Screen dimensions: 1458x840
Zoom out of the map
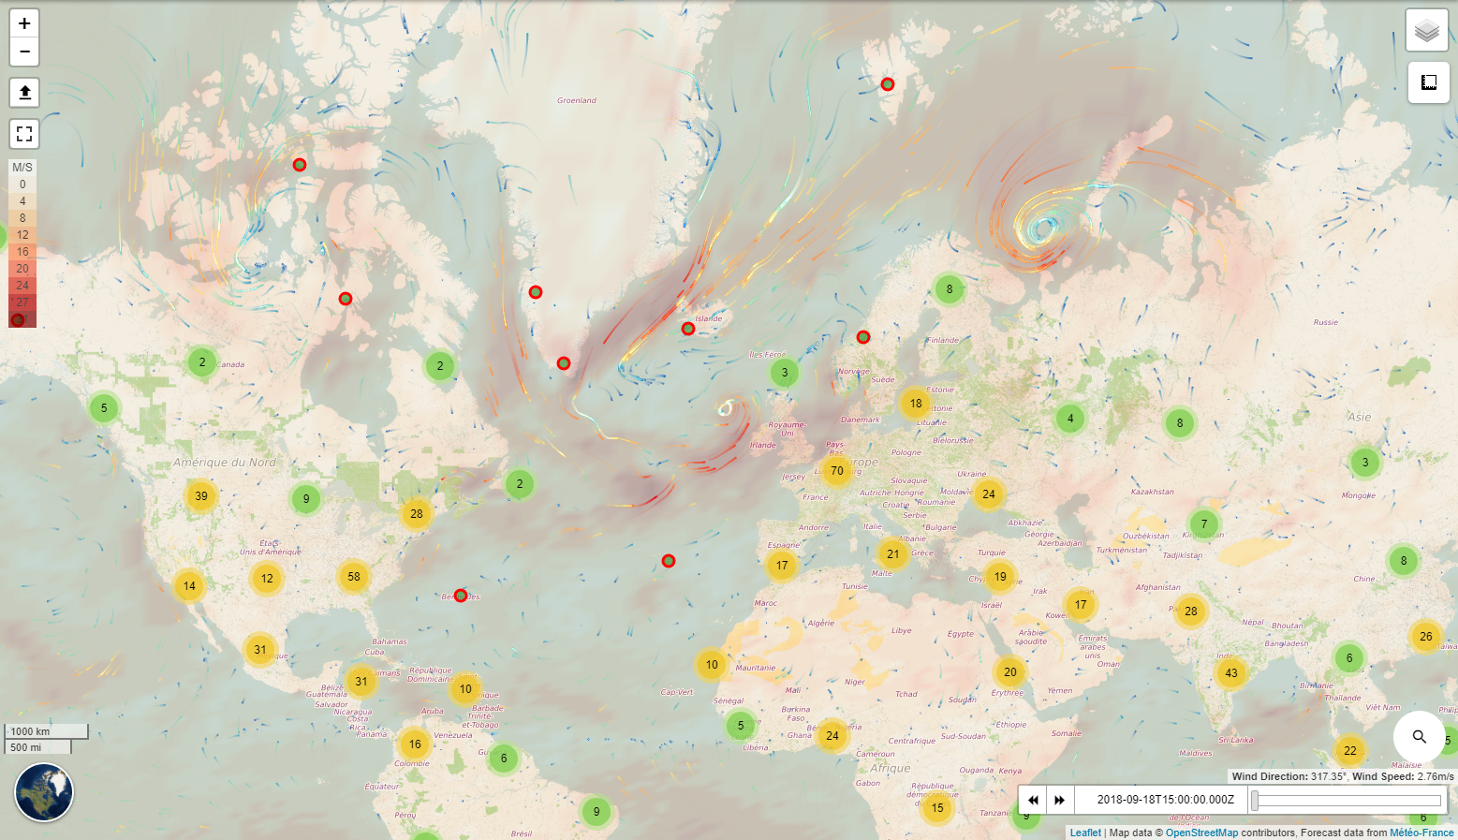pyautogui.click(x=24, y=52)
